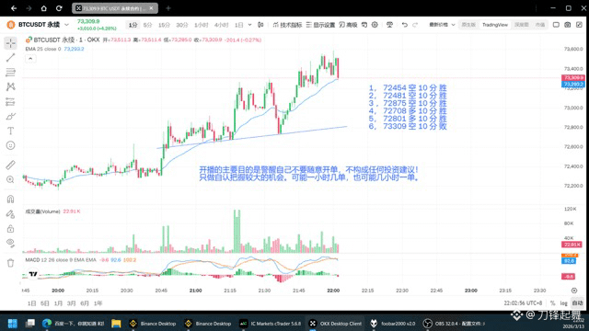Open Windows Start menu

(x=12, y=323)
